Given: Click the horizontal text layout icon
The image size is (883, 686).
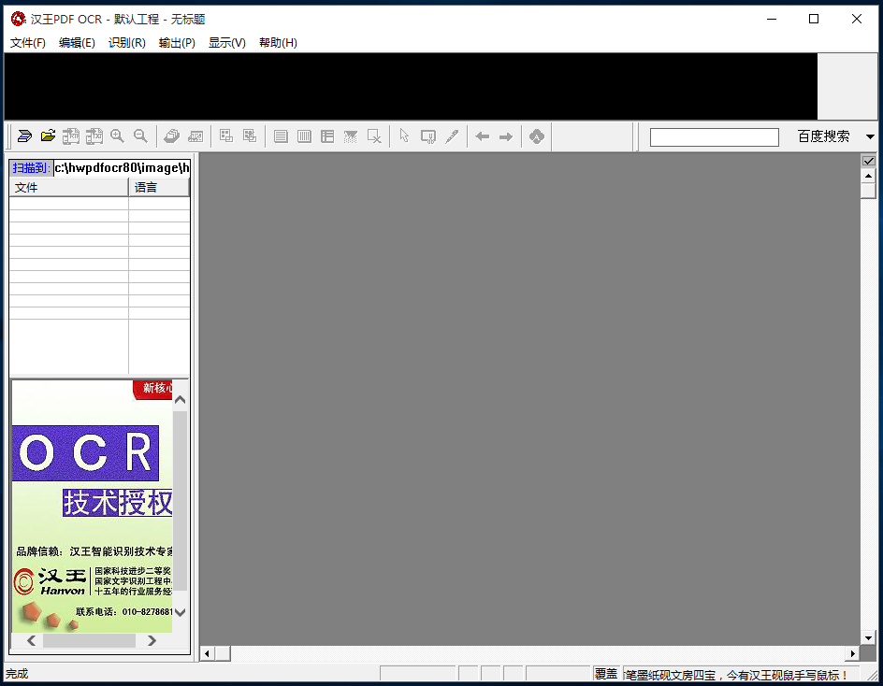Looking at the screenshot, I should [x=281, y=136].
